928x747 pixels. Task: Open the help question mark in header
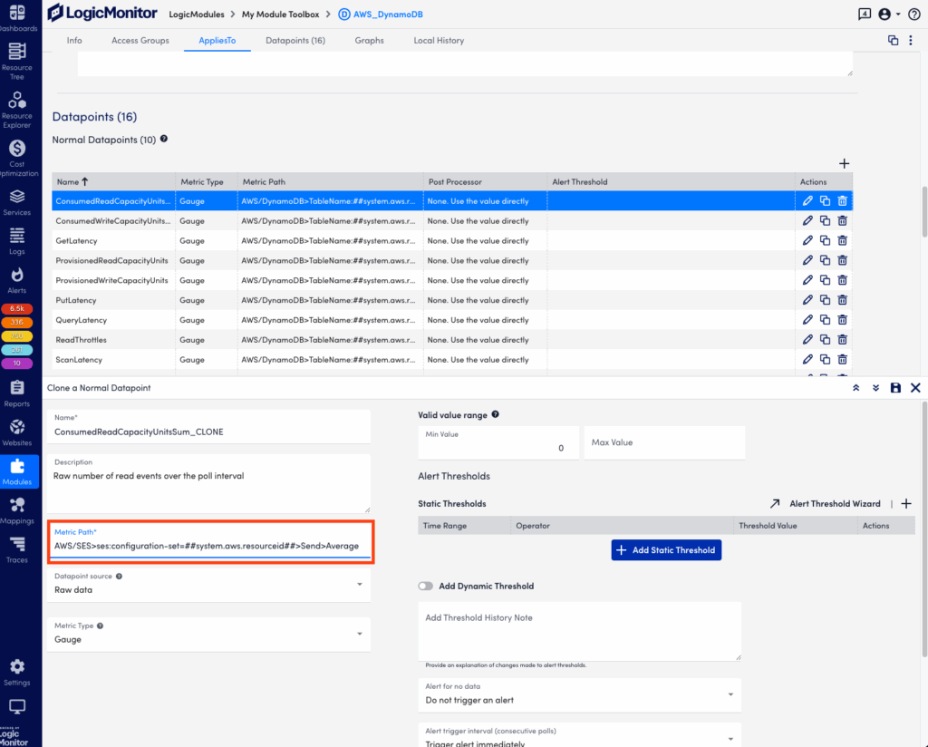click(914, 15)
